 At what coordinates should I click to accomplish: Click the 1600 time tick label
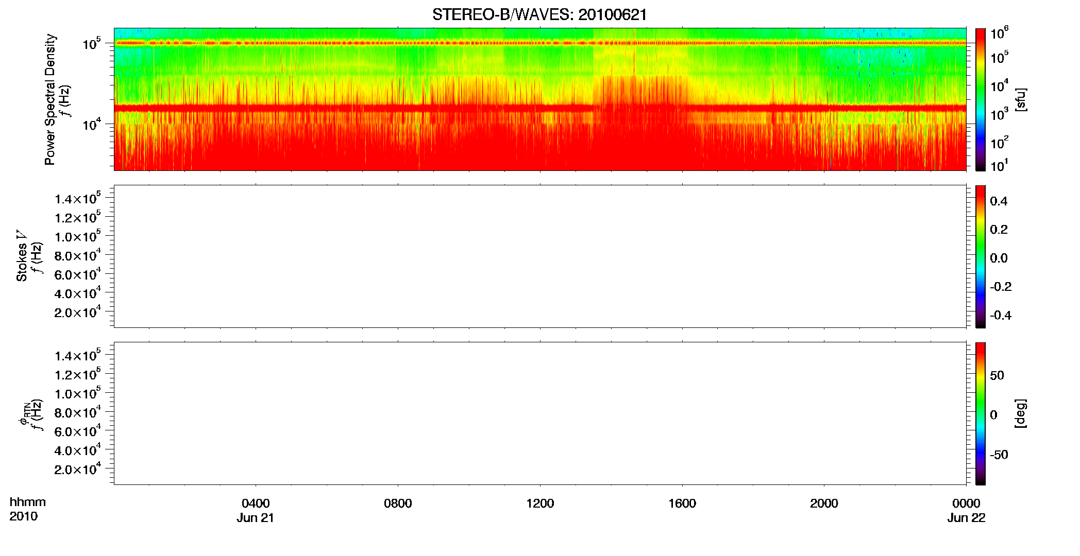pos(682,503)
